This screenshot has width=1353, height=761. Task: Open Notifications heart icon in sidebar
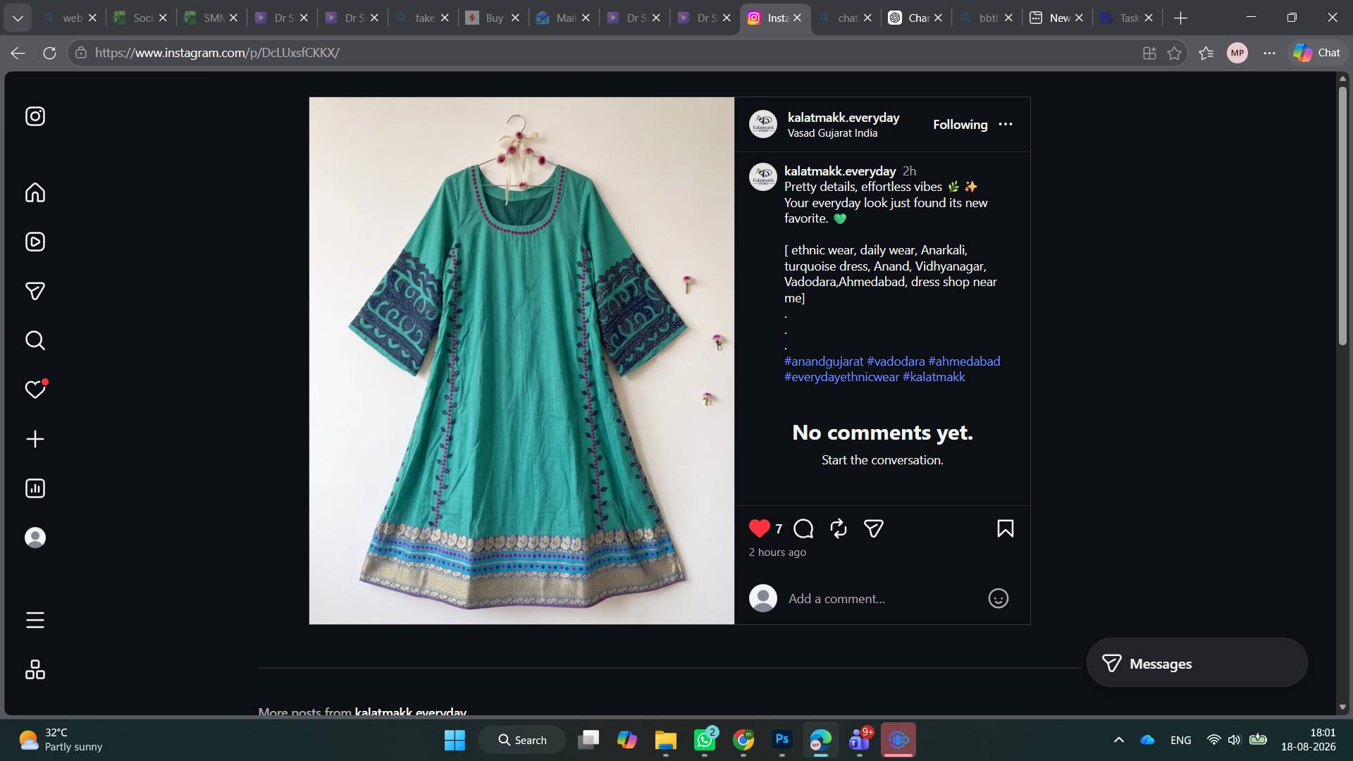35,389
